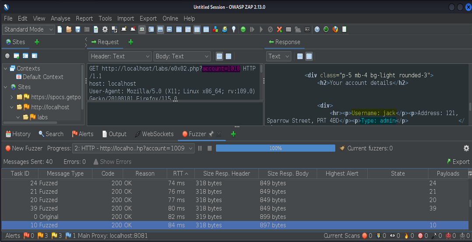Pause the fuzzer using the pause button
Viewport: 472px width, 242px height.
click(200, 148)
